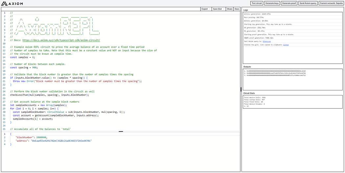Click Generate keys

coord(272,3)
